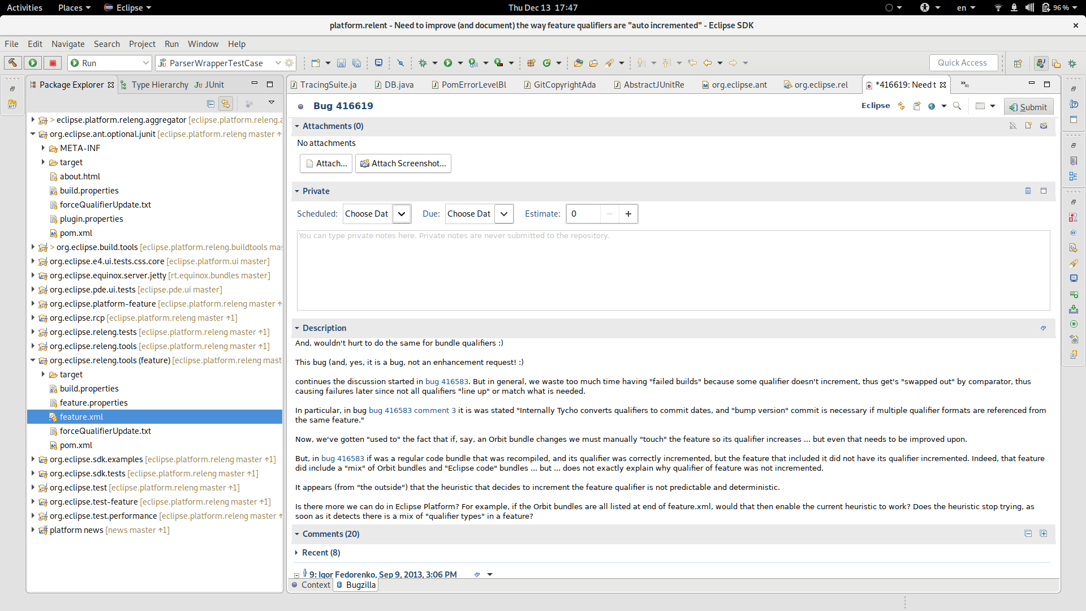Follow the bug 416583 comment 3 link
Viewport: 1086px width, 611px height.
click(x=412, y=410)
